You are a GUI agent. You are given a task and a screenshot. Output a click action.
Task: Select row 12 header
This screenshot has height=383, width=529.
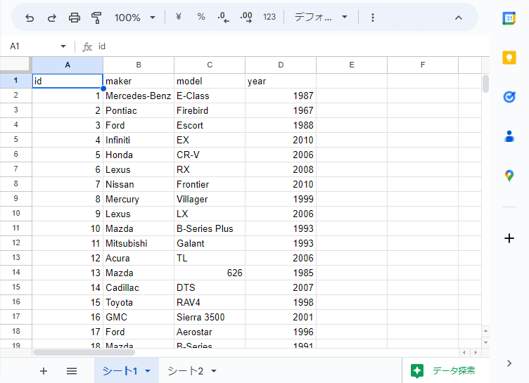tap(16, 242)
